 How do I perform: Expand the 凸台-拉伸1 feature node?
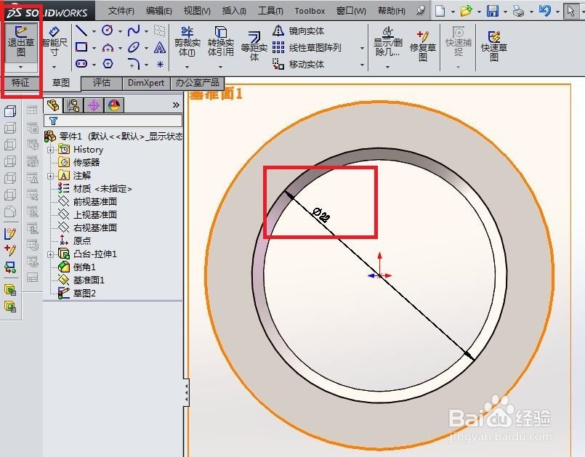click(50, 254)
